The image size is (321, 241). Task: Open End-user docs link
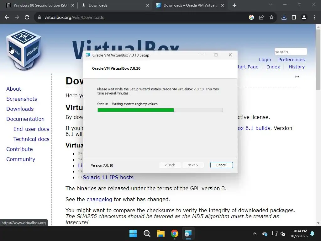[x=31, y=129]
